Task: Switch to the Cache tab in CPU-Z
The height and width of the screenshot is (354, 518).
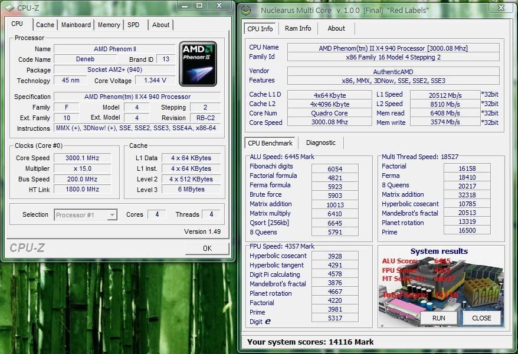Action: 45,25
